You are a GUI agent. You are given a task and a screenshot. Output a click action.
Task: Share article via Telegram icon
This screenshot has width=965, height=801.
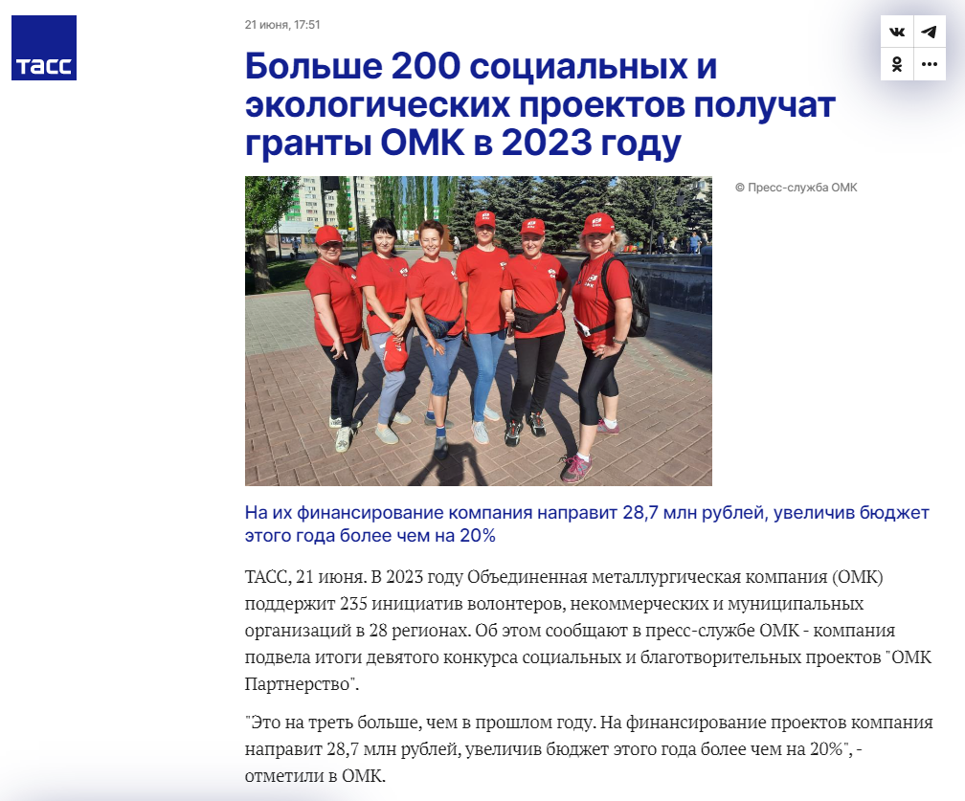pos(930,32)
